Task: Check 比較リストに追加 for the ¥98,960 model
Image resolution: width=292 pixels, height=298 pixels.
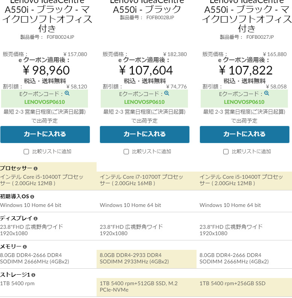Action: point(26,152)
